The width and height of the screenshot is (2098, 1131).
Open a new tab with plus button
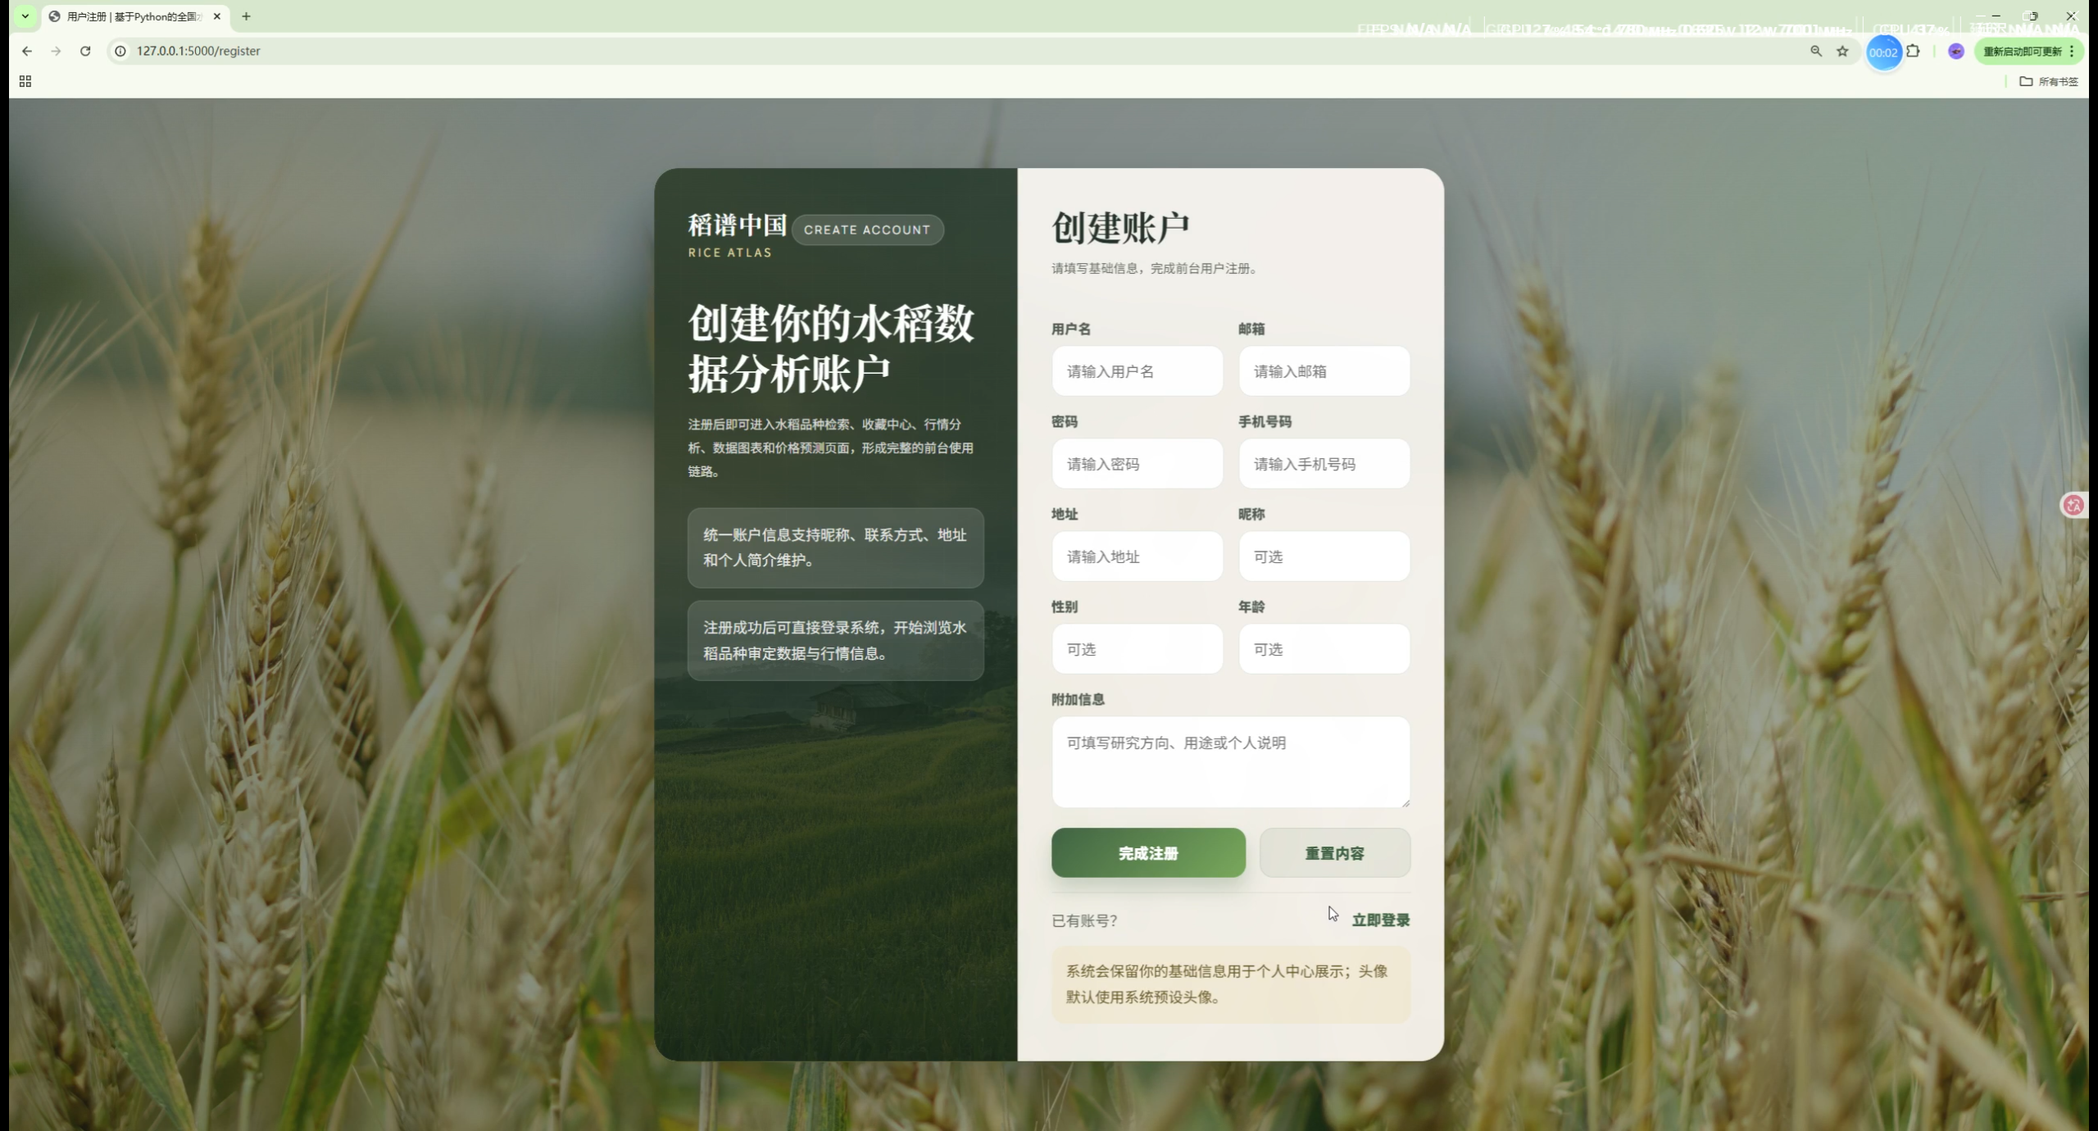click(x=246, y=16)
